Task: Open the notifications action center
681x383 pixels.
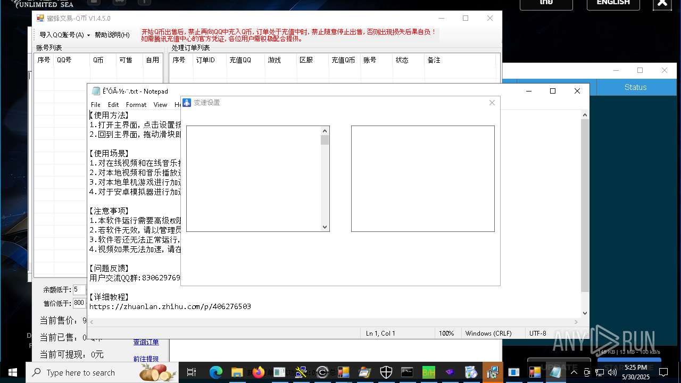Action: tap(663, 372)
